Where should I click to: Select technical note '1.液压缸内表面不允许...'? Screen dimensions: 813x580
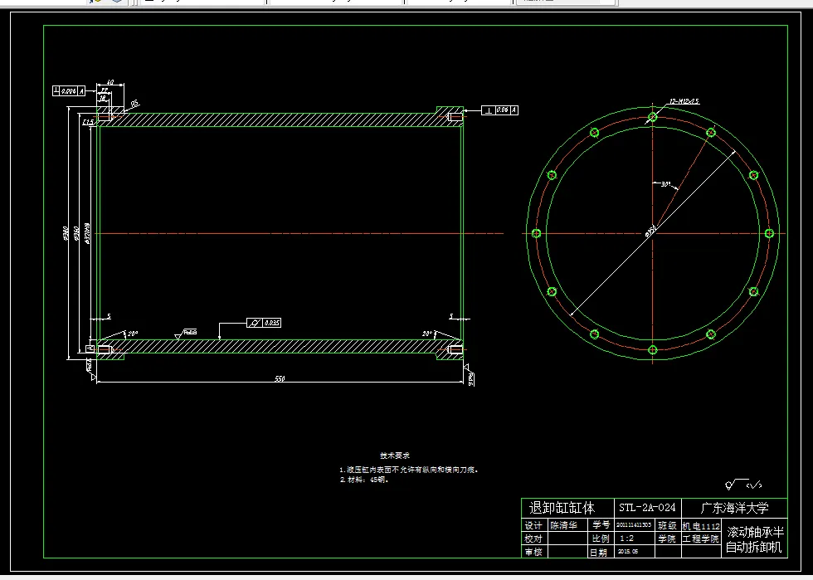click(409, 470)
